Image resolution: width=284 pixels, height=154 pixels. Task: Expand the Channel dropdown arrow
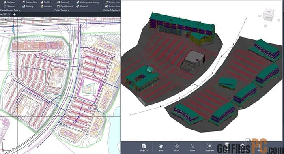[x=89, y=6]
